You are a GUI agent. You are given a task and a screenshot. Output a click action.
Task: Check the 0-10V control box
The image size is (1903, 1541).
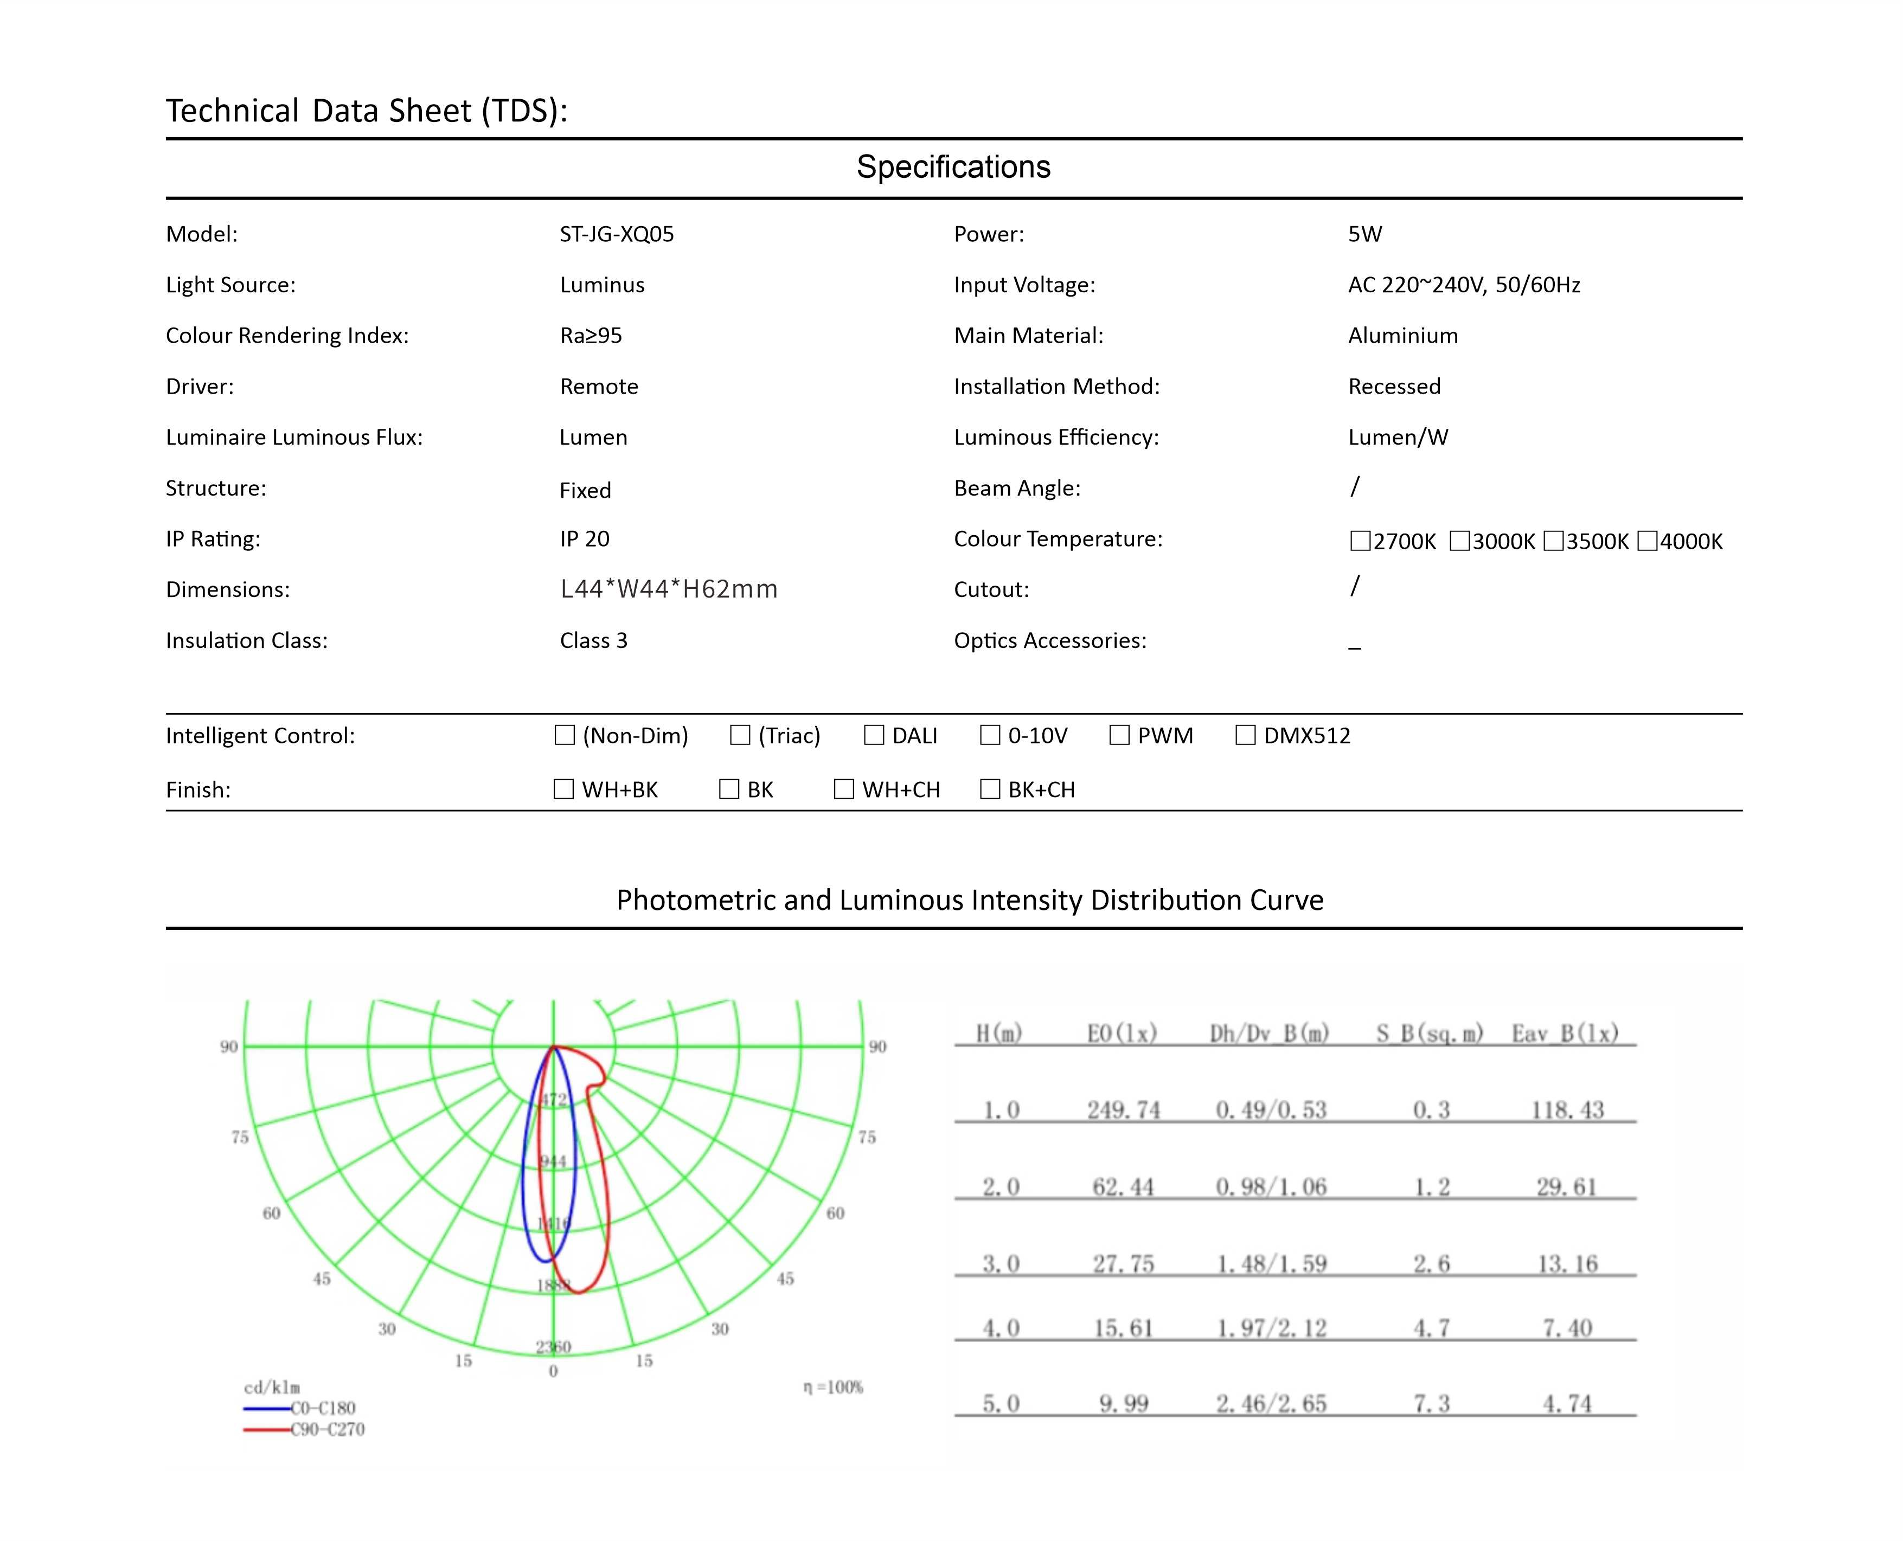click(x=990, y=735)
